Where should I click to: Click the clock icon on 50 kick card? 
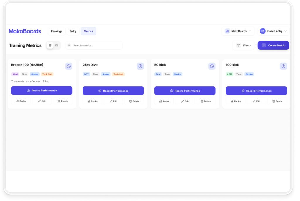point(212,66)
